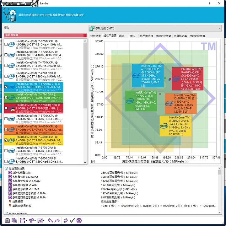Check the i7-4790K processor checkbox
The width and height of the screenshot is (226, 226).
(6, 55)
